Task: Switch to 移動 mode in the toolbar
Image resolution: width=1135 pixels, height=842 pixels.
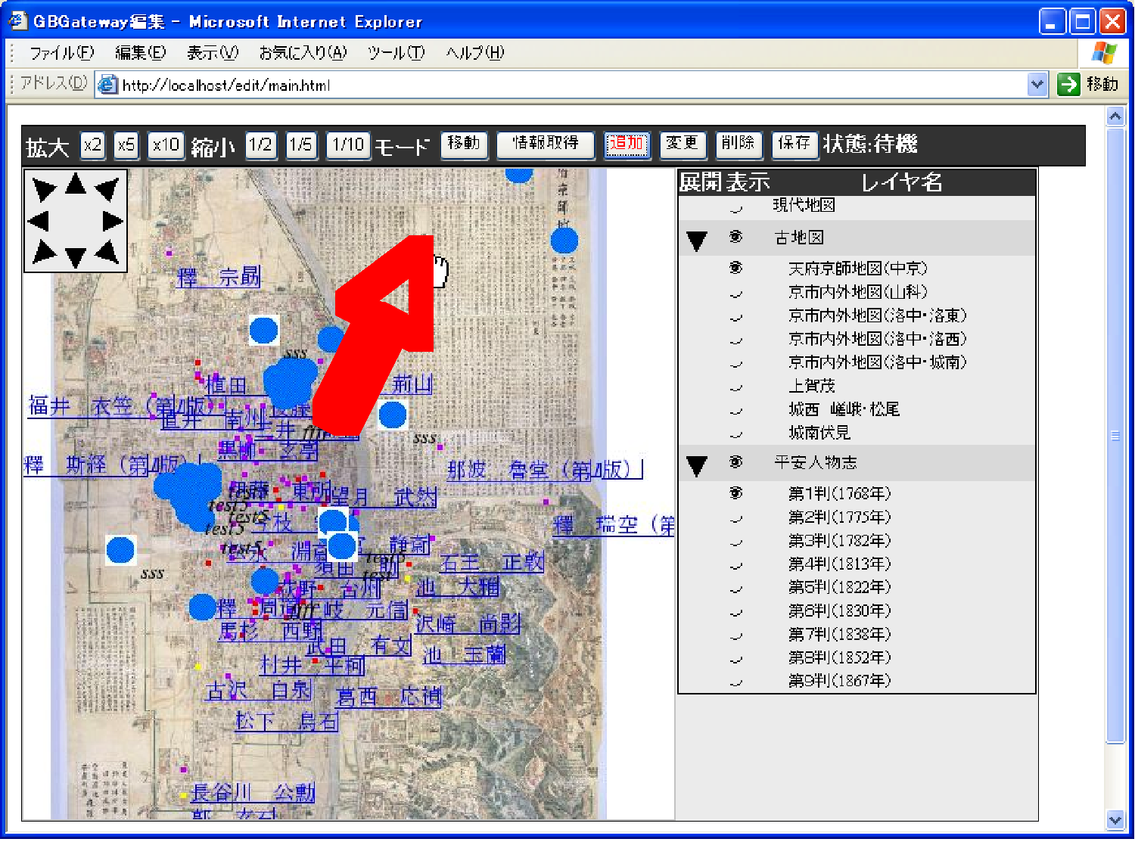Action: coord(464,144)
